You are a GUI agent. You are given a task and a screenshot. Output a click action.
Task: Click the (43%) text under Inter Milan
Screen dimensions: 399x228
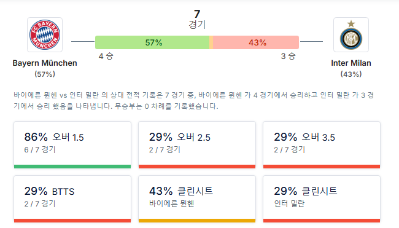tap(351, 74)
